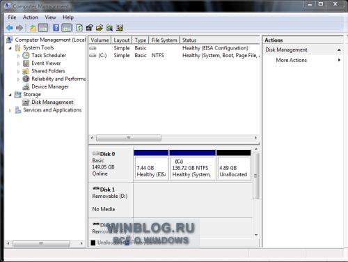The width and height of the screenshot is (348, 262).
Task: Click the volume list scroll-left arrow
Action: (92, 138)
